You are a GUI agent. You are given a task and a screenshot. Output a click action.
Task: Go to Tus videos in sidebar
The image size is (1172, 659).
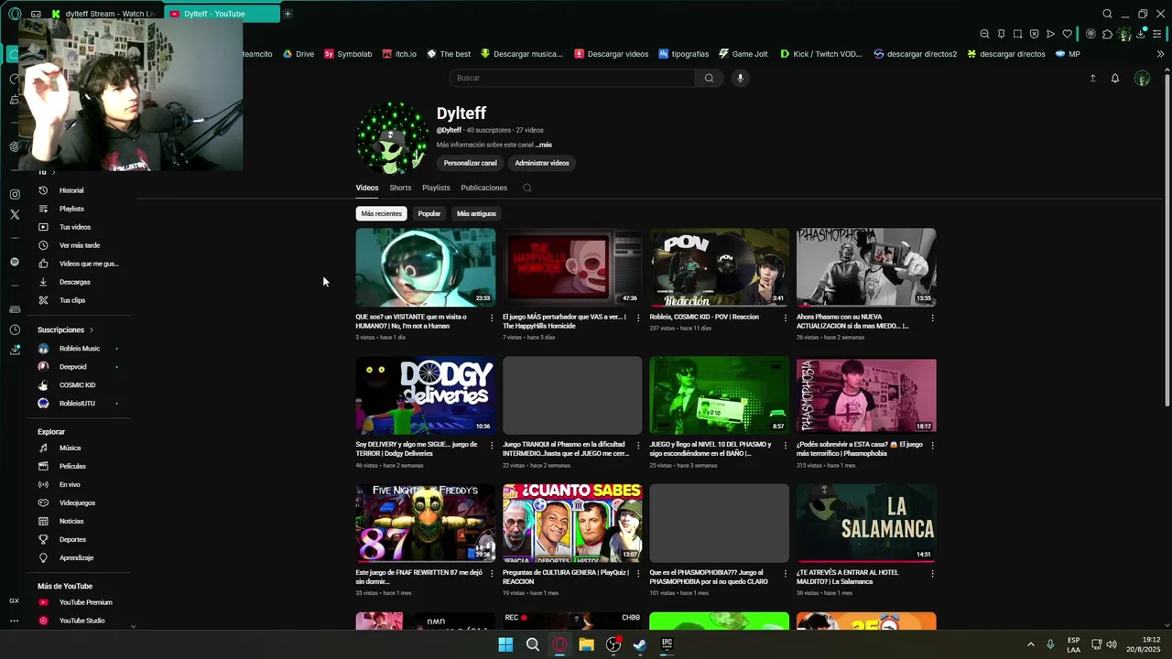tap(75, 227)
